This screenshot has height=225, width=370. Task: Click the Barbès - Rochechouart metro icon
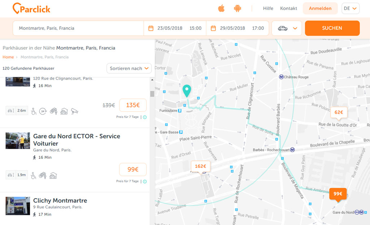pyautogui.click(x=292, y=150)
